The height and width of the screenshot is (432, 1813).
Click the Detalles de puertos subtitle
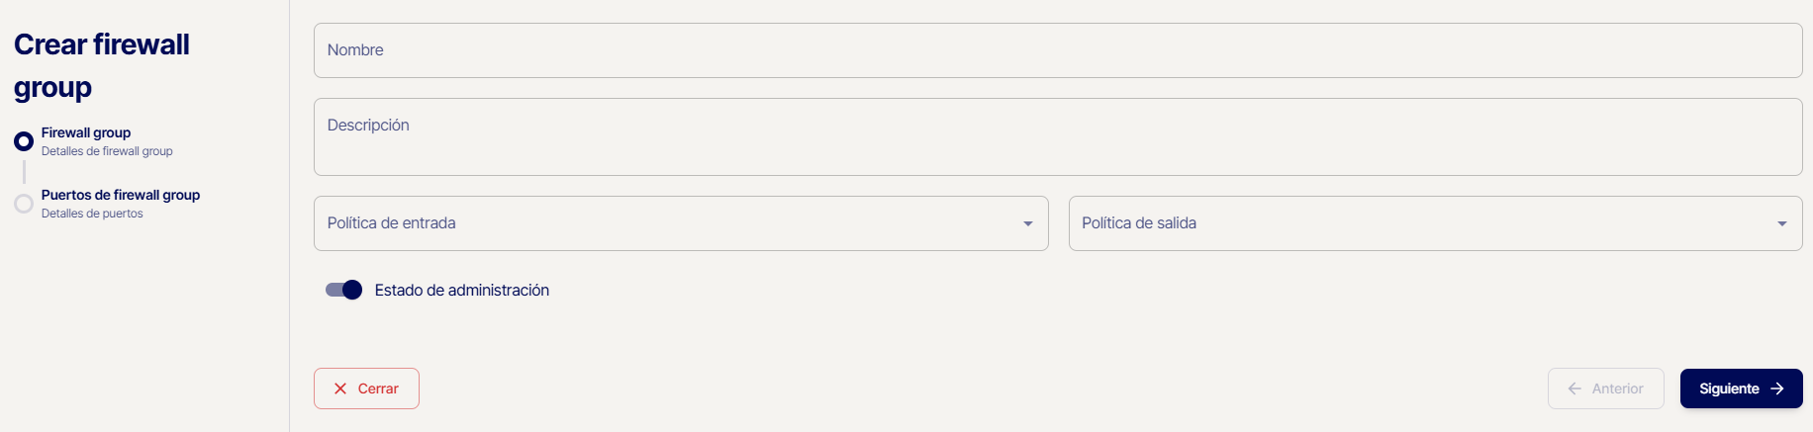coord(92,214)
